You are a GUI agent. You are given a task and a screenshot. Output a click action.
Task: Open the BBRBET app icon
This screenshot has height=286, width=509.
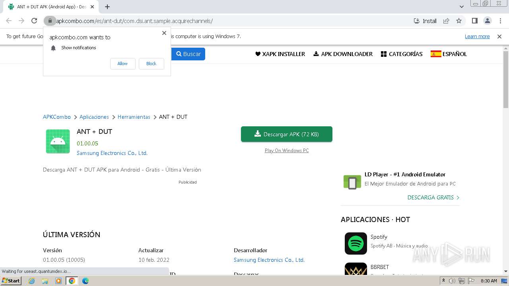[356, 269]
